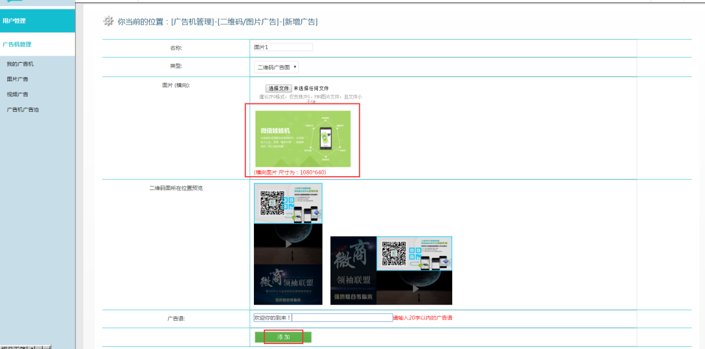Click the play icon in the vertical preview
Viewport: 705px width, 349px height.
(x=288, y=243)
